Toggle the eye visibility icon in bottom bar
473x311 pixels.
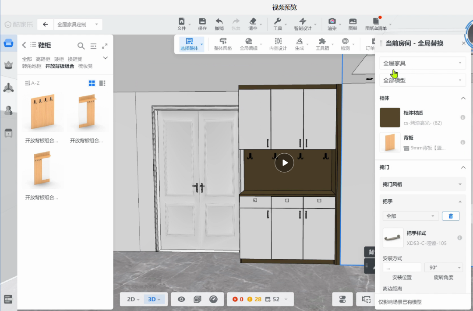tap(181, 299)
